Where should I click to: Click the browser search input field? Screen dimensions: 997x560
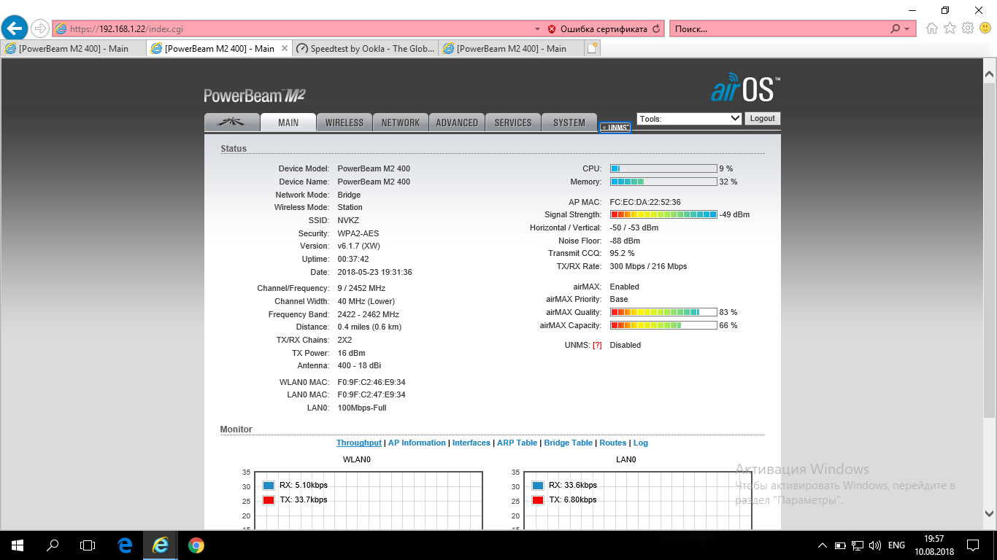coord(777,29)
